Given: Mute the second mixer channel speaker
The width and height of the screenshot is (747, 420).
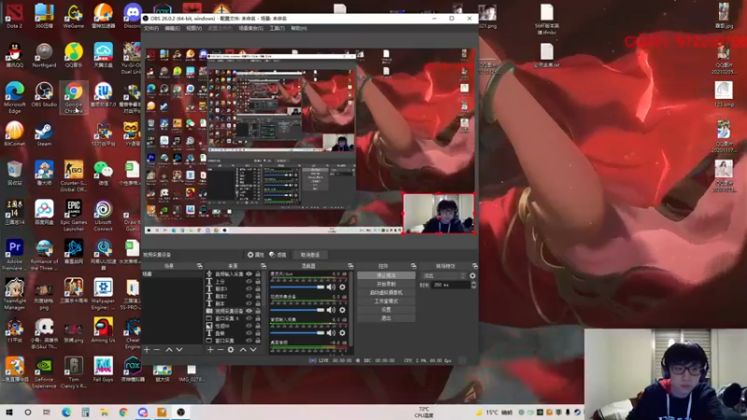Looking at the screenshot, I should pyautogui.click(x=331, y=310).
